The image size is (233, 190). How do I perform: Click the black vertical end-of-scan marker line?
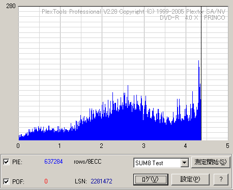(x=201, y=73)
